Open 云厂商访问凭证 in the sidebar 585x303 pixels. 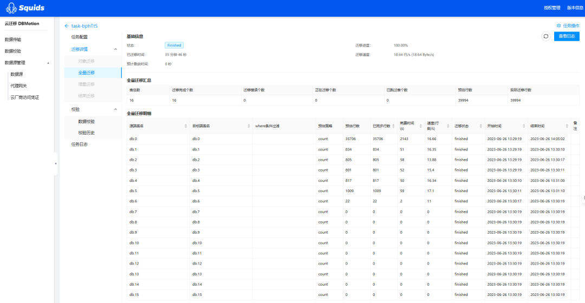[x=24, y=97]
